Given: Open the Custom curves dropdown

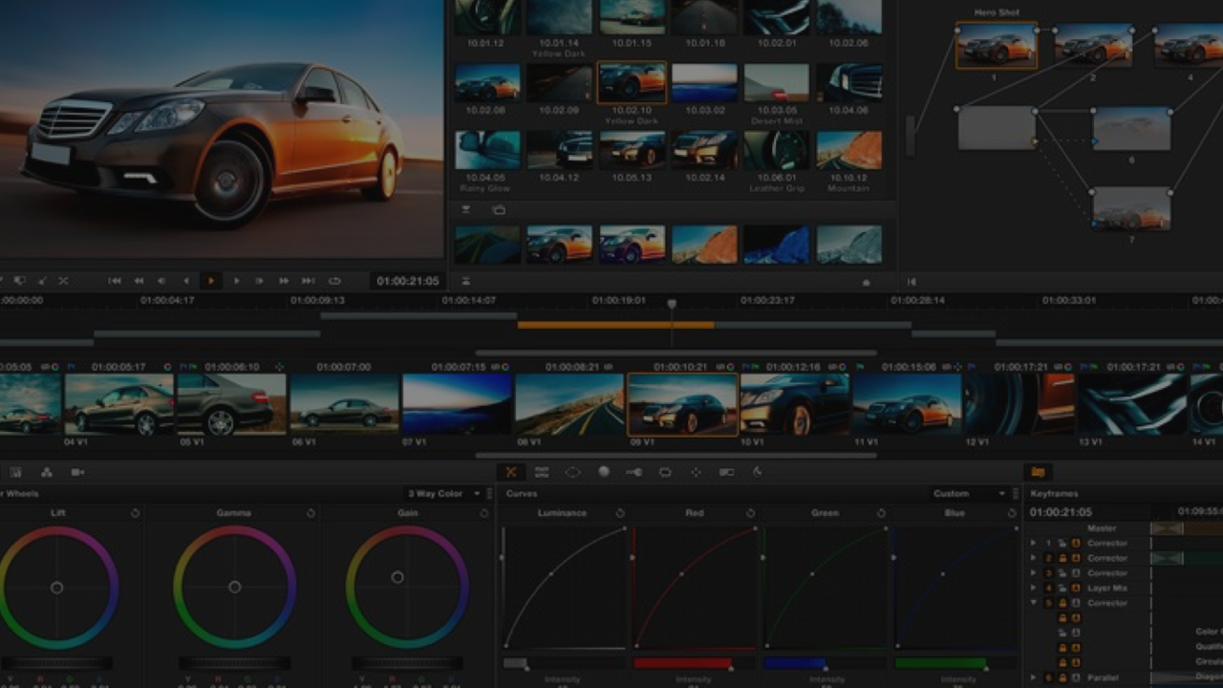Looking at the screenshot, I should [x=970, y=494].
